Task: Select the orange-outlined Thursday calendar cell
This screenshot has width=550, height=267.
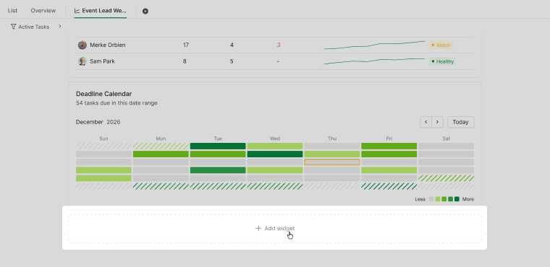Action: (332, 162)
